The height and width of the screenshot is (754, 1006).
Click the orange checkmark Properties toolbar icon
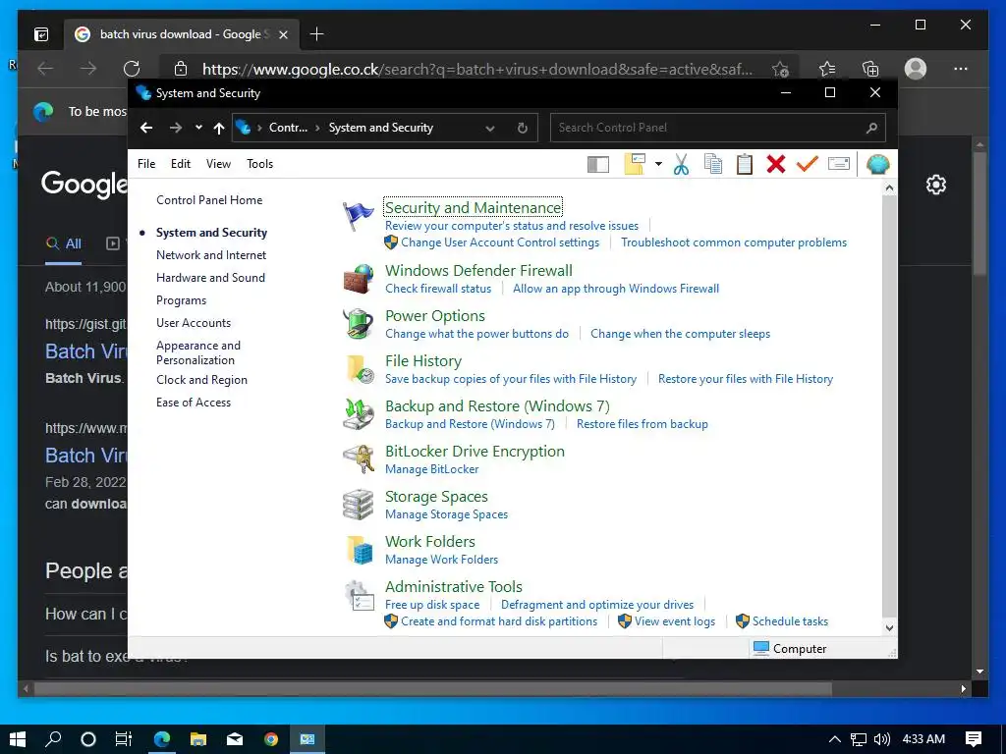[x=808, y=164]
